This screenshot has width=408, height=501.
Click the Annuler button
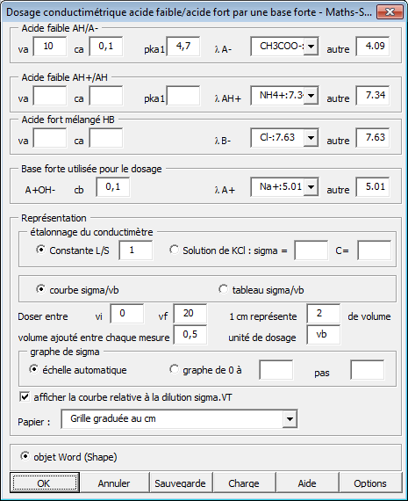[114, 483]
